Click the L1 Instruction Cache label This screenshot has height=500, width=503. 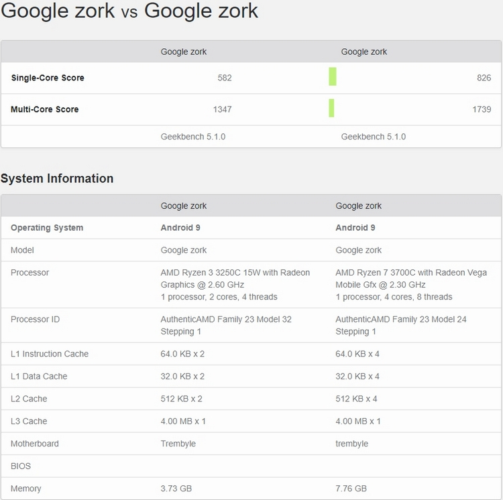click(x=50, y=354)
